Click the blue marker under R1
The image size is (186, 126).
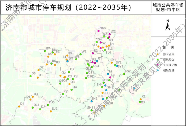97,61
